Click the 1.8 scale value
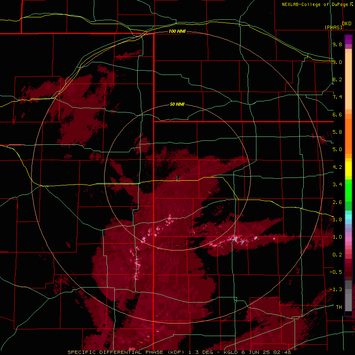 pos(337,220)
